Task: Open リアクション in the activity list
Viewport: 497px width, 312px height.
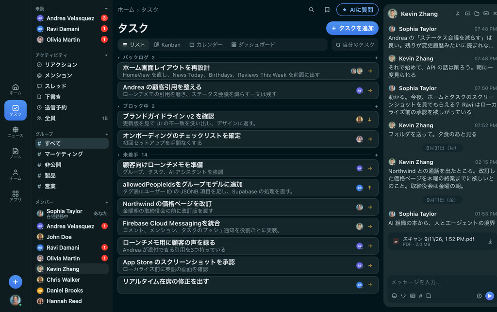Action: [72, 65]
